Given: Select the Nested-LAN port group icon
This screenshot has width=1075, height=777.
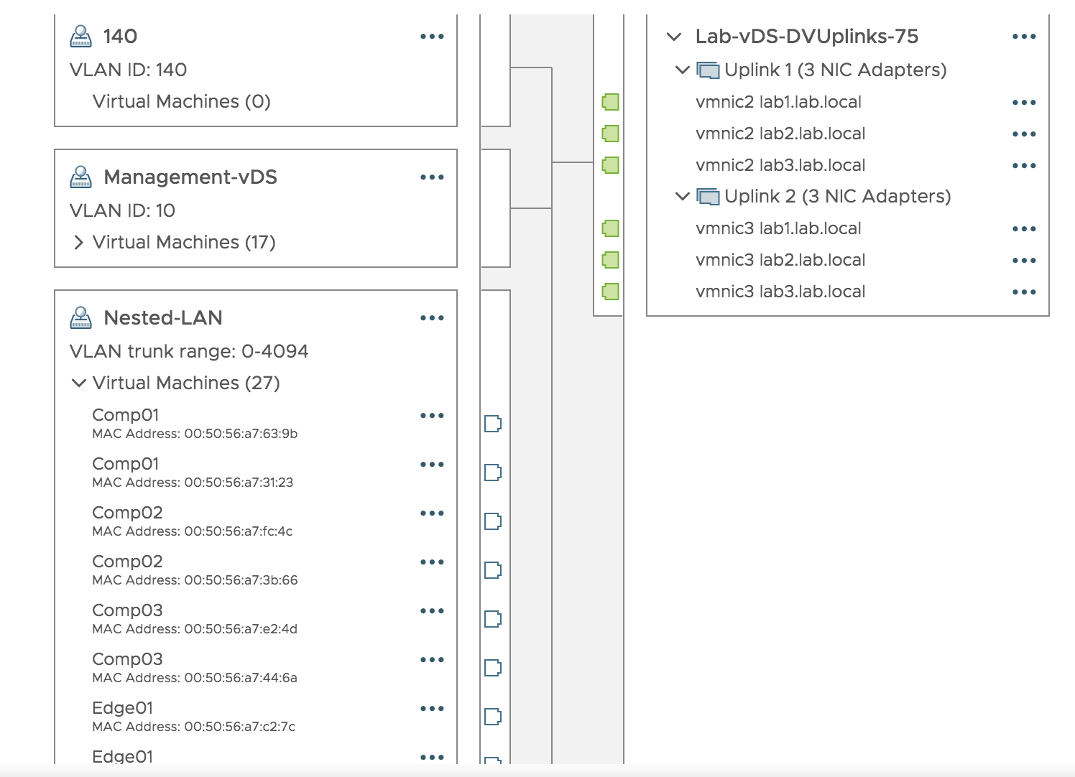Looking at the screenshot, I should pyautogui.click(x=80, y=316).
